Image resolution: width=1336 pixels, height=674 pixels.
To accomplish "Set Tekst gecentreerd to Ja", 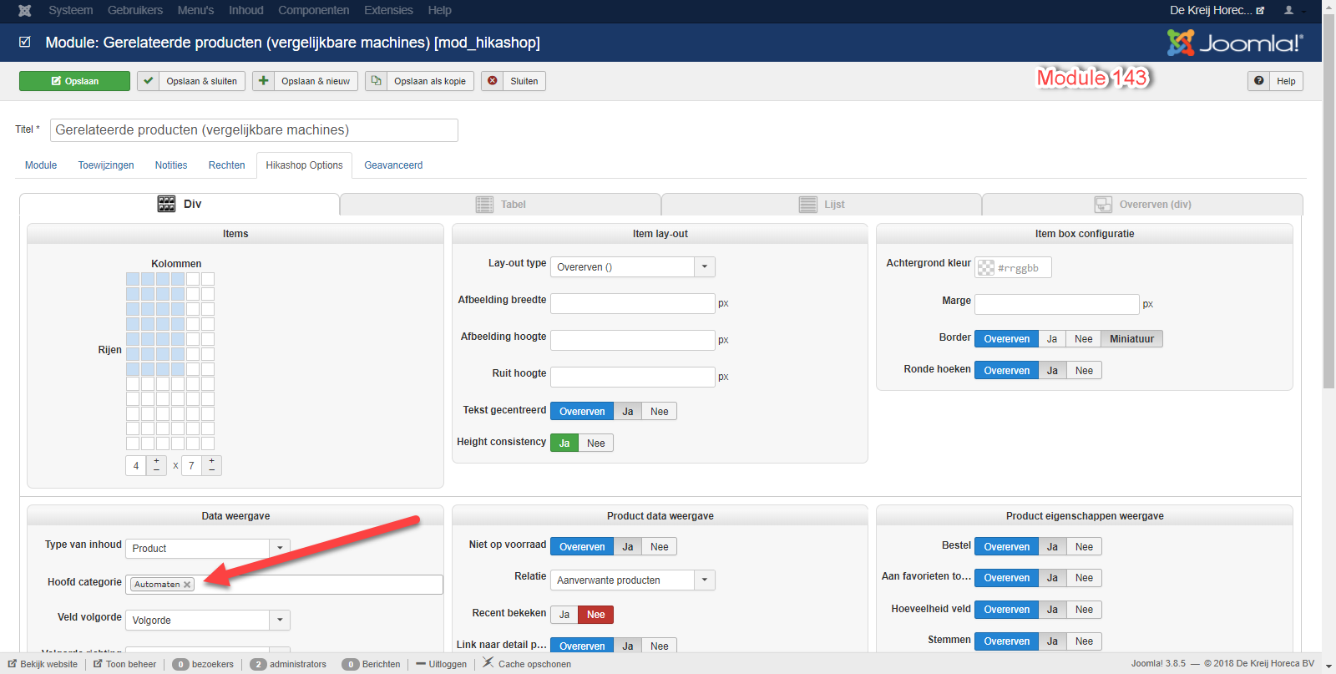I will click(x=627, y=412).
